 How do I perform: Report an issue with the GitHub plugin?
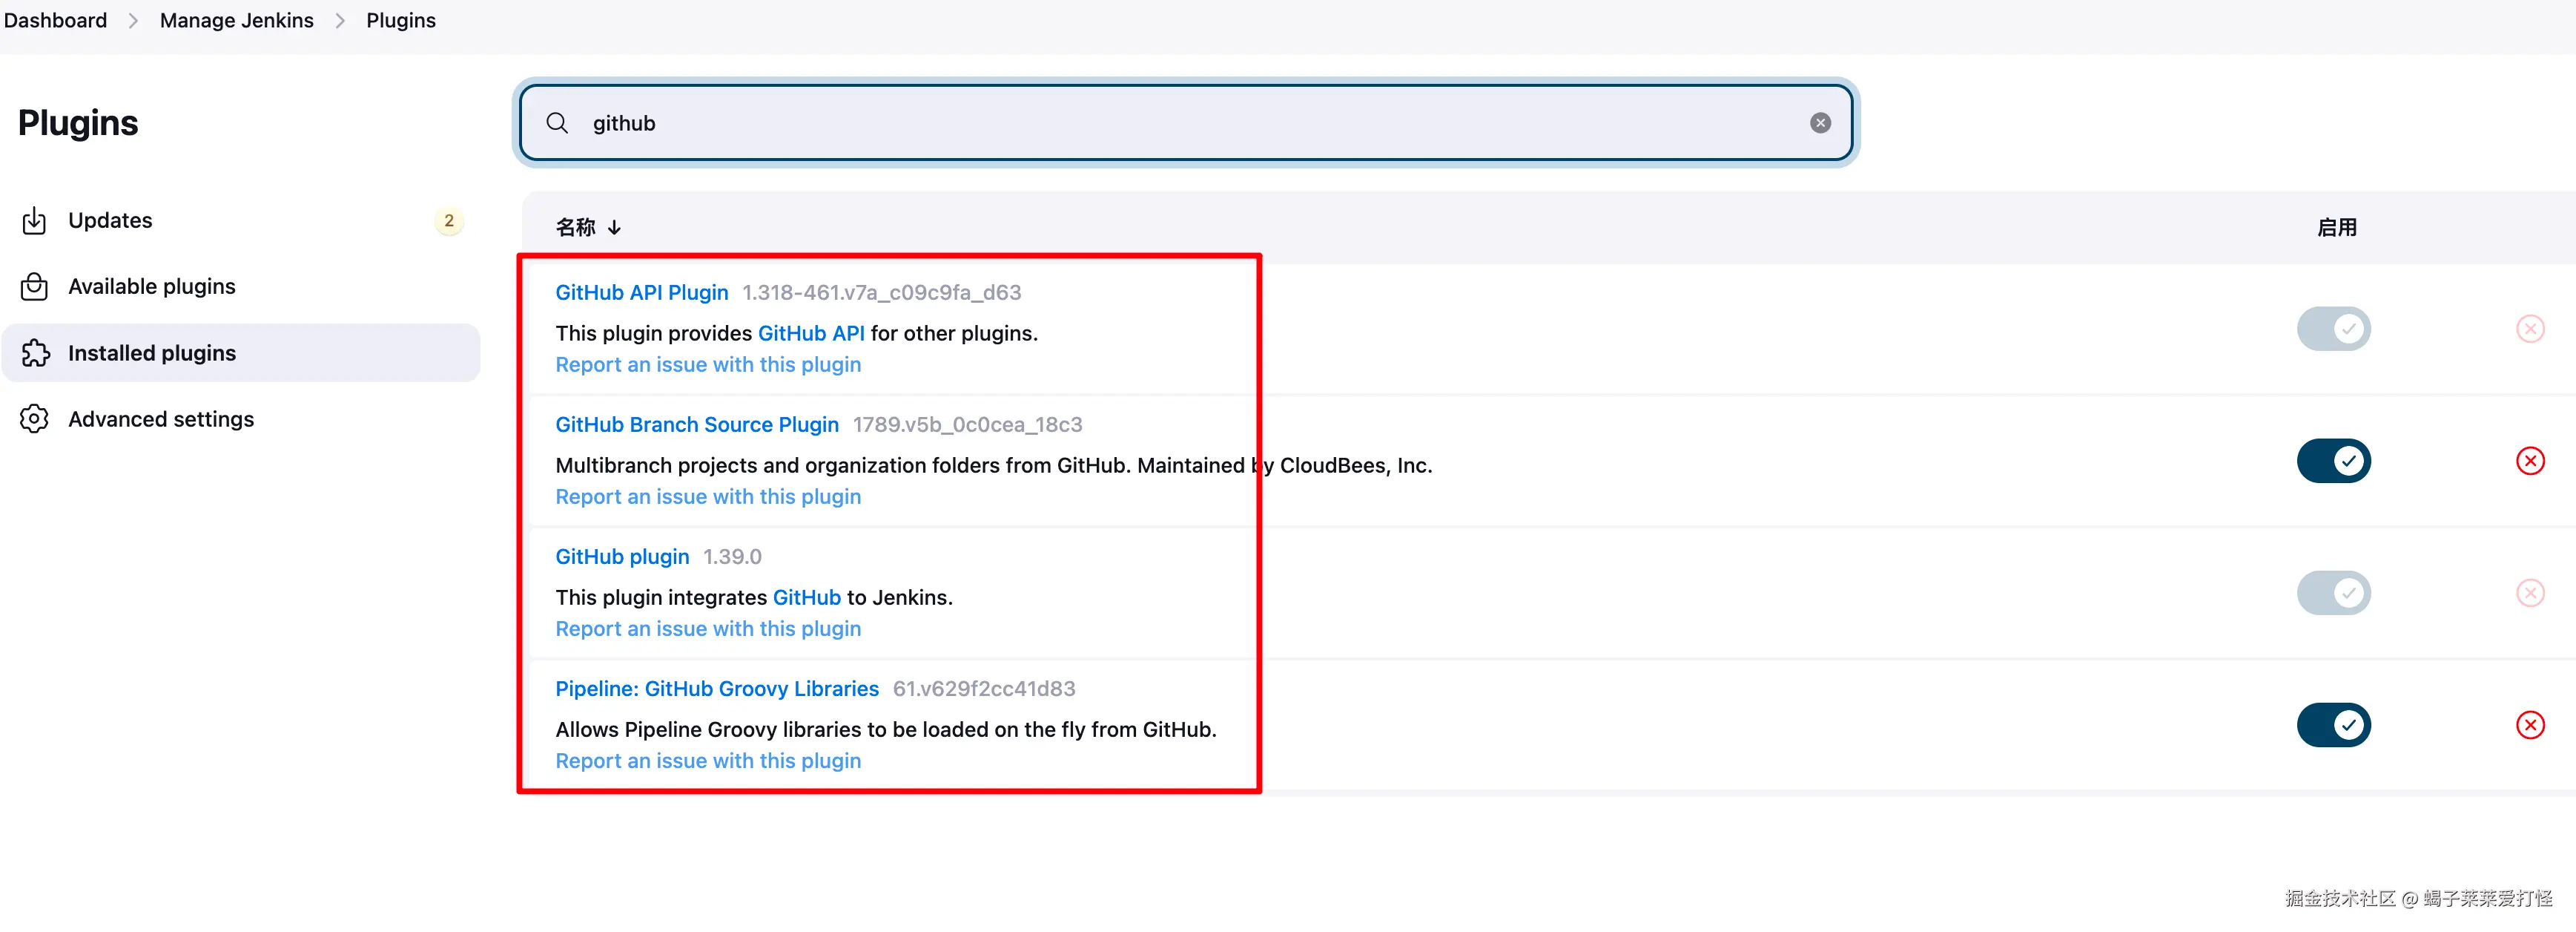click(707, 629)
